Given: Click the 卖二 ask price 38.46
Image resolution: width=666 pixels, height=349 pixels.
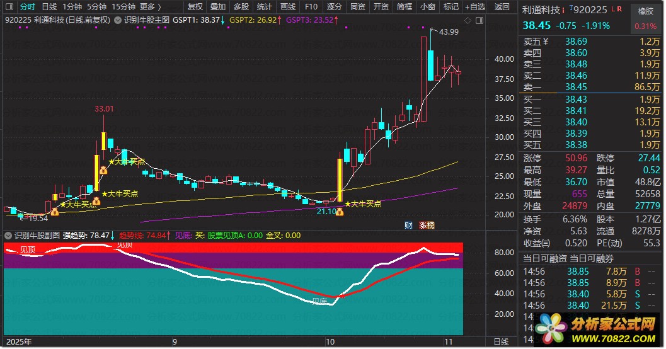Looking at the screenshot, I should click(576, 76).
